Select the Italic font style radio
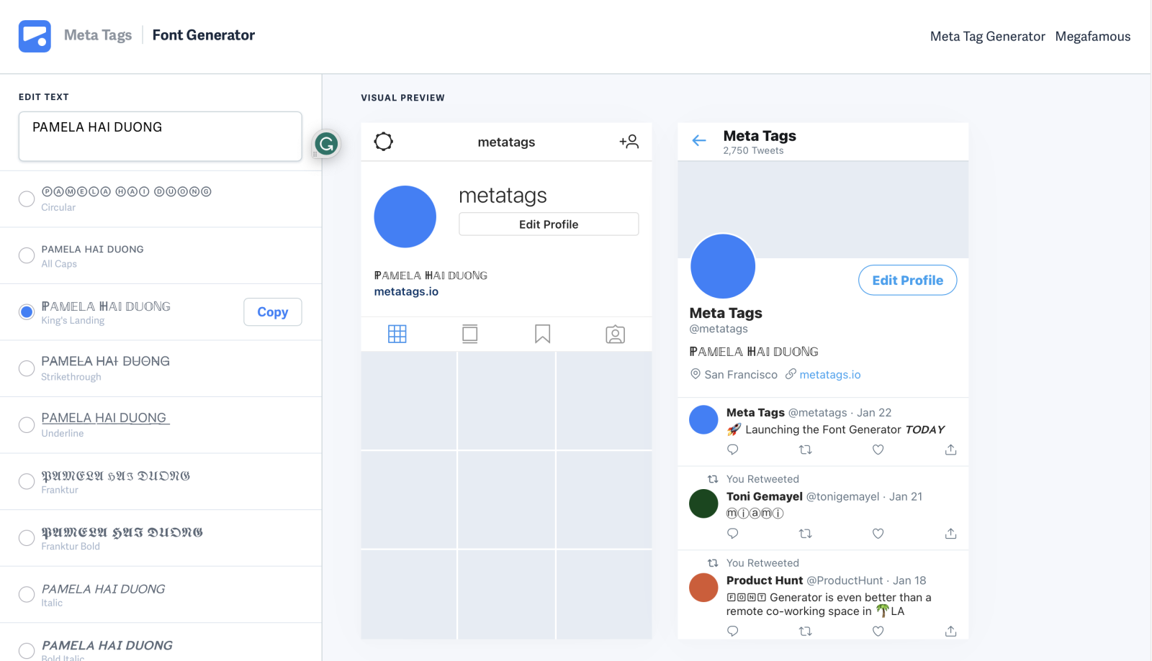 [x=27, y=594]
